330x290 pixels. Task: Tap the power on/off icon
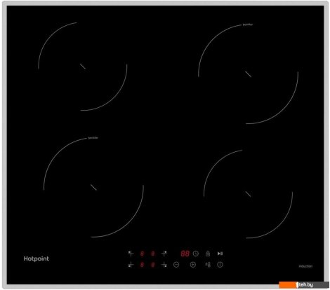pos(220,265)
